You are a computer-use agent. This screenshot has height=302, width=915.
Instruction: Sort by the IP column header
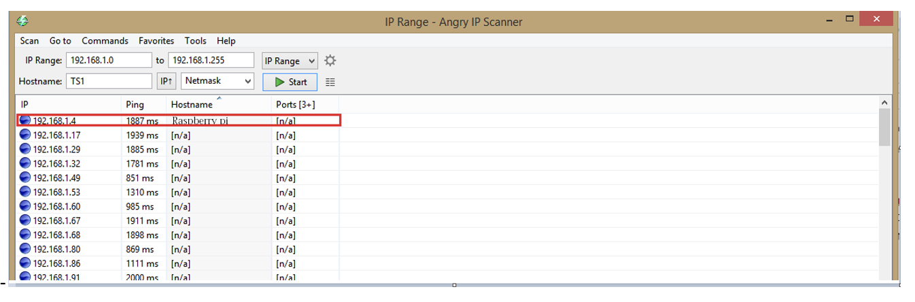[69, 105]
